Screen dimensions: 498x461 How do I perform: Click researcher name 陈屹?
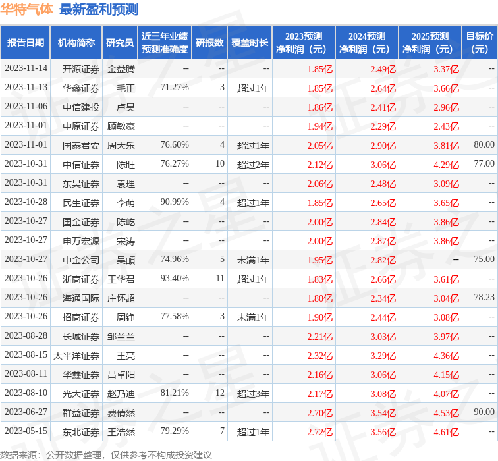tap(126, 222)
